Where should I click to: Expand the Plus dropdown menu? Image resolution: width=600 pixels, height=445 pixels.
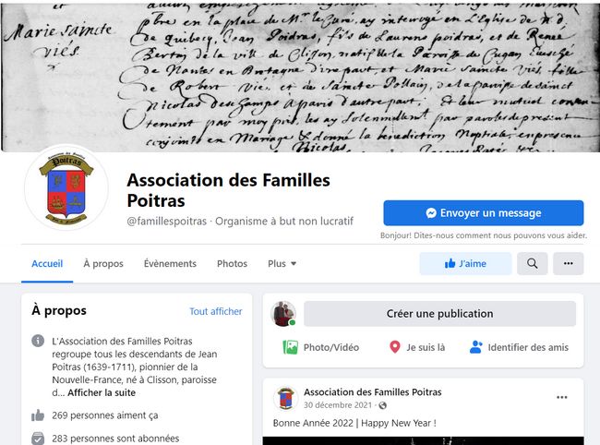point(282,264)
